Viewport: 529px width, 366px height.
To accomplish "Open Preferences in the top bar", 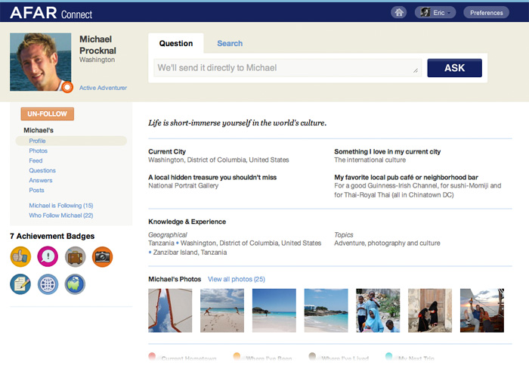I will pos(487,13).
